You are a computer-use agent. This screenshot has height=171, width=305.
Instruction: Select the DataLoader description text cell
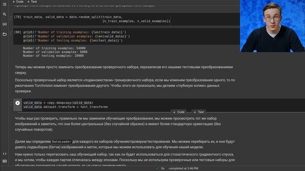125,144
